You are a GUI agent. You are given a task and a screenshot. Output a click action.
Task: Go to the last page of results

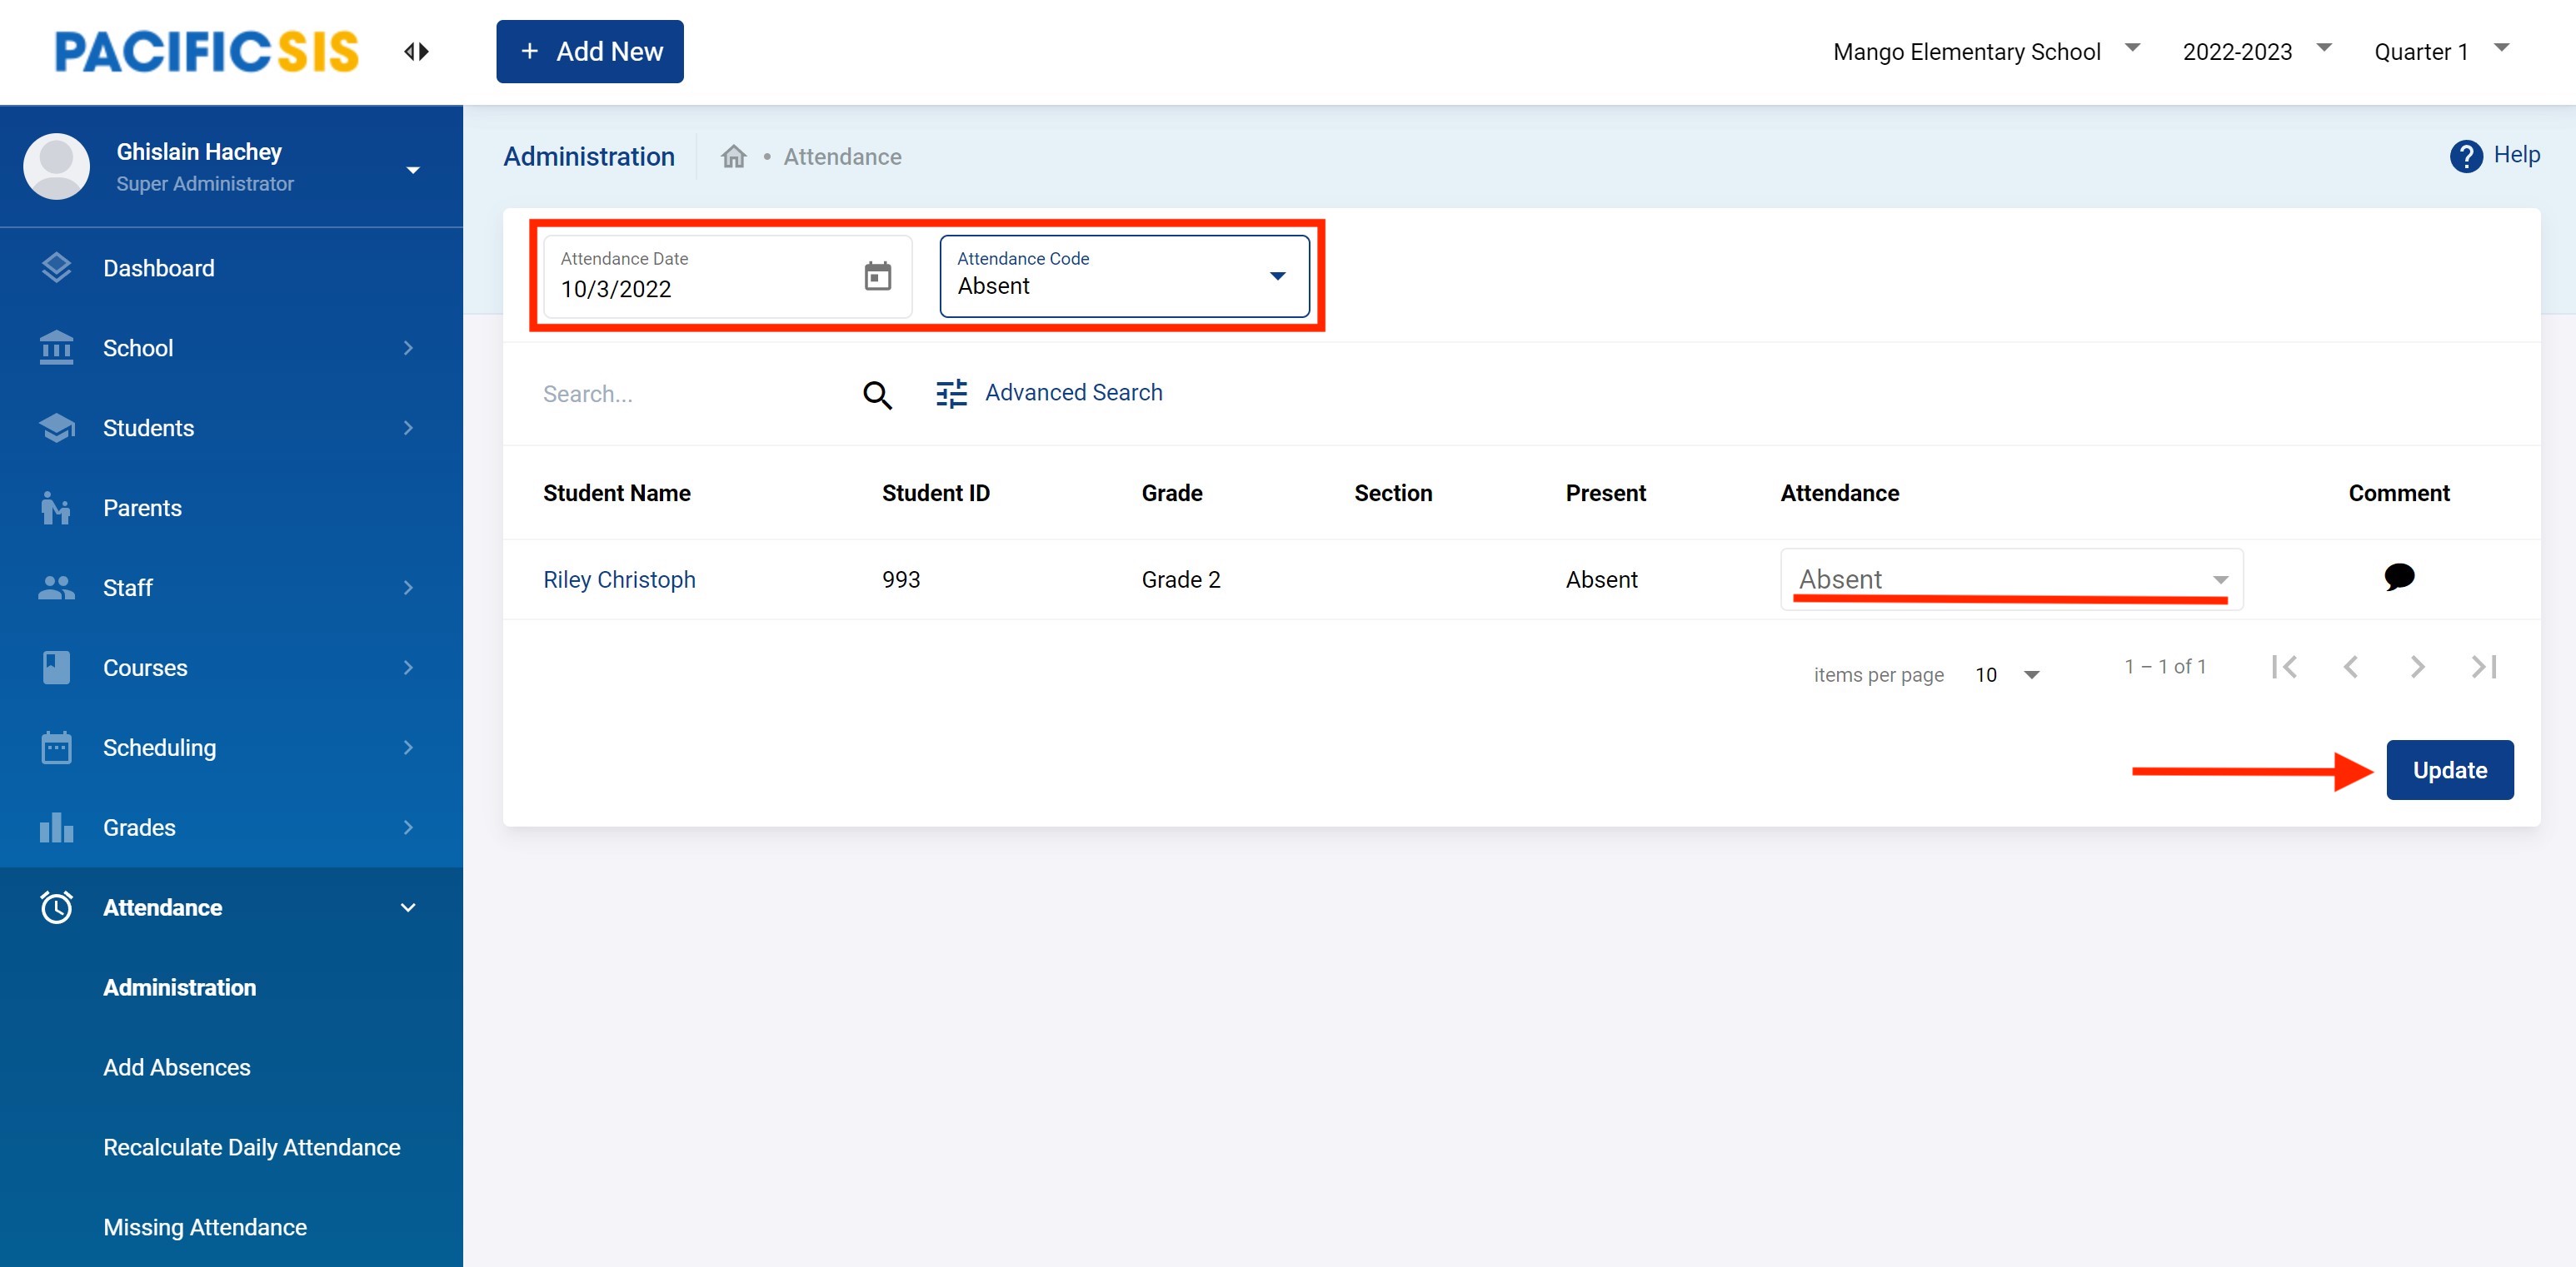2484,667
